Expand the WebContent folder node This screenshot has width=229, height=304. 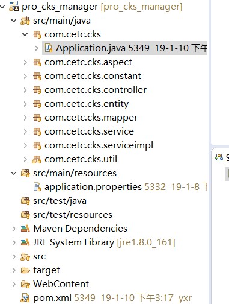point(14,284)
